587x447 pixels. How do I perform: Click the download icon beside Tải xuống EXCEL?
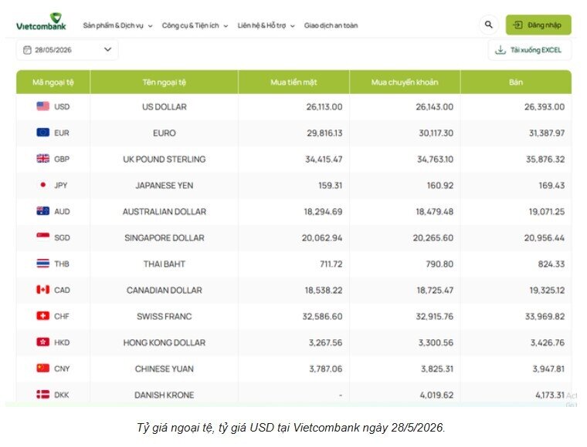[x=500, y=50]
